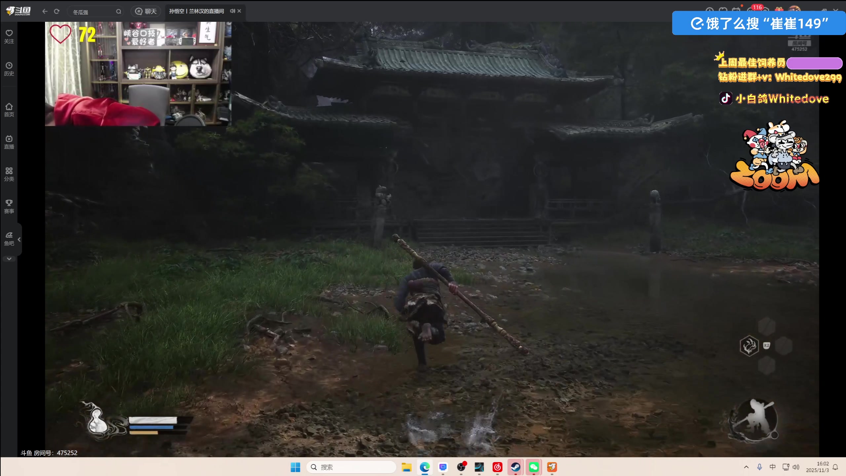Switch to the 聊天 chat tab

pyautogui.click(x=146, y=11)
